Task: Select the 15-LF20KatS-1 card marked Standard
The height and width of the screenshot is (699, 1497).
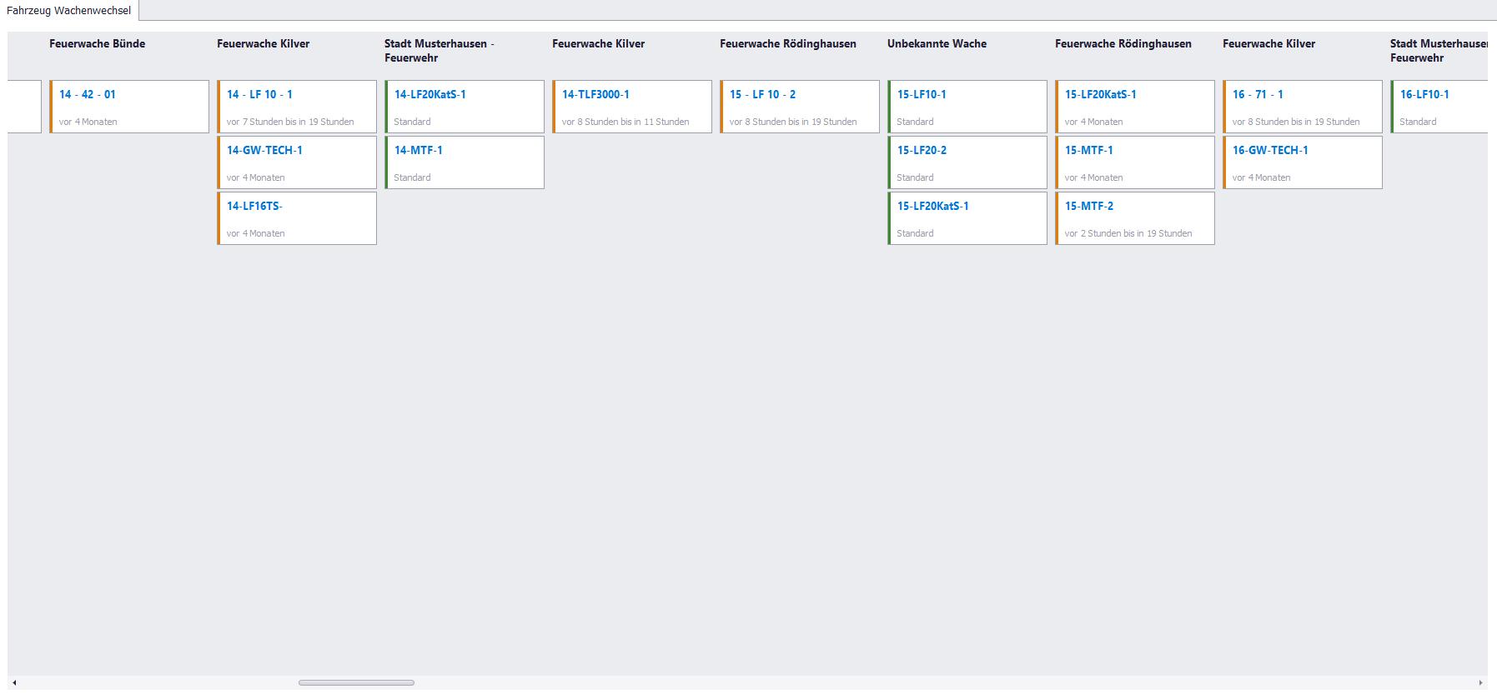Action: coord(967,218)
